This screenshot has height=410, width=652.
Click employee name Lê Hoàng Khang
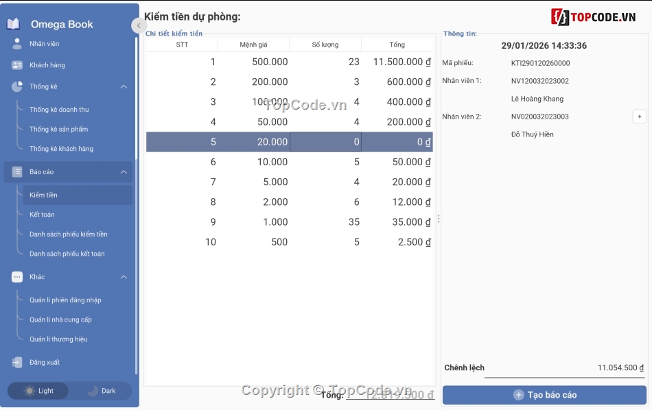pyautogui.click(x=537, y=99)
